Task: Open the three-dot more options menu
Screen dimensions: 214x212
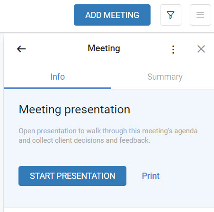Action: pos(173,49)
